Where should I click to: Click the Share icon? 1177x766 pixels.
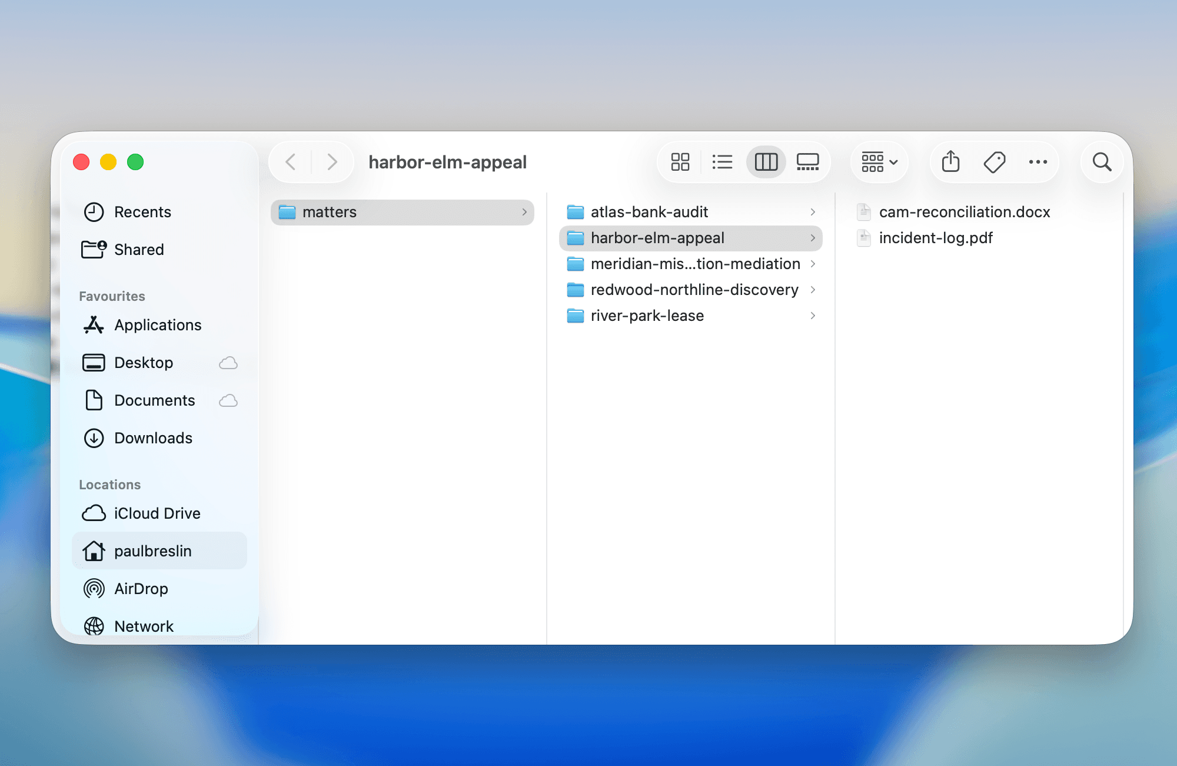click(x=950, y=162)
